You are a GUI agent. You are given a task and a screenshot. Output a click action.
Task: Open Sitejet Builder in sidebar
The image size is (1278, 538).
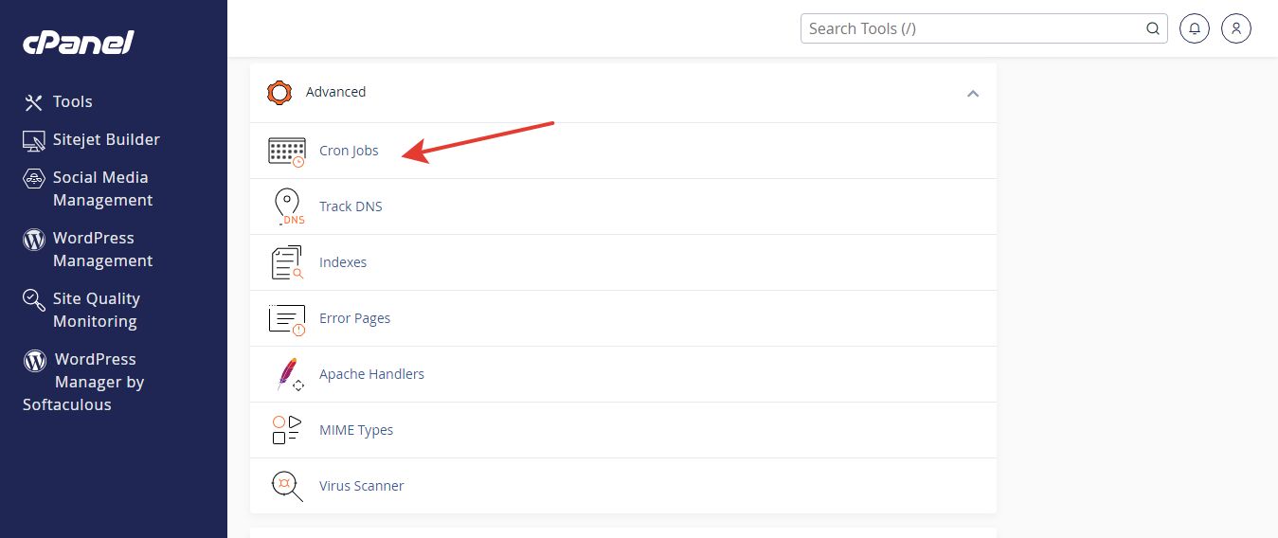pyautogui.click(x=106, y=139)
